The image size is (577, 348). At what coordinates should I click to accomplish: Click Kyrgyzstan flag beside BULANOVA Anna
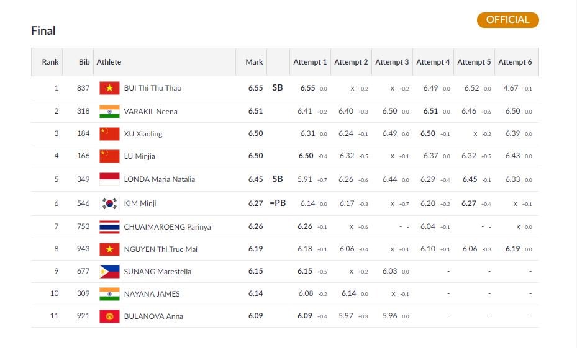click(109, 316)
